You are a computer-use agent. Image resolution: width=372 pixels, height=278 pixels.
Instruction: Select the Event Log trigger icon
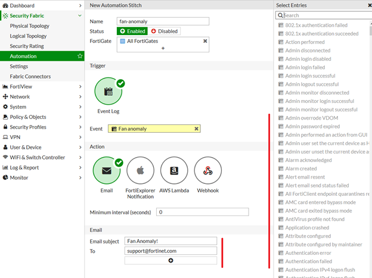pos(108,92)
